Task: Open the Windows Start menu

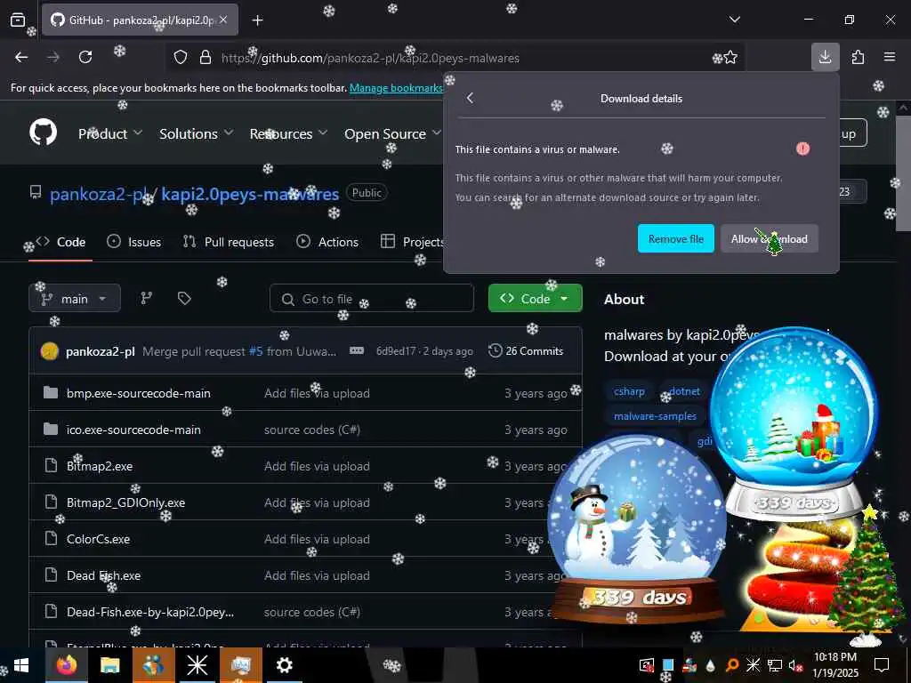Action: (21, 665)
